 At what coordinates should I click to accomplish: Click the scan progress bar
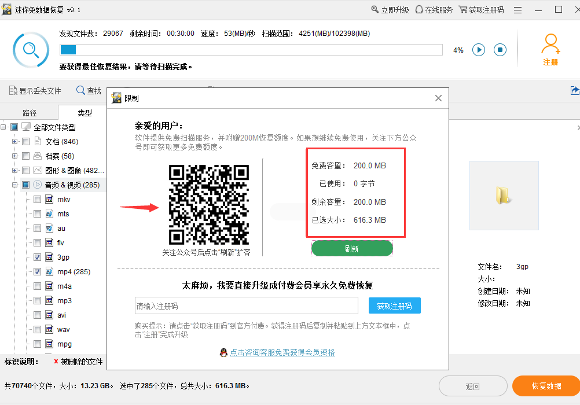pos(251,50)
